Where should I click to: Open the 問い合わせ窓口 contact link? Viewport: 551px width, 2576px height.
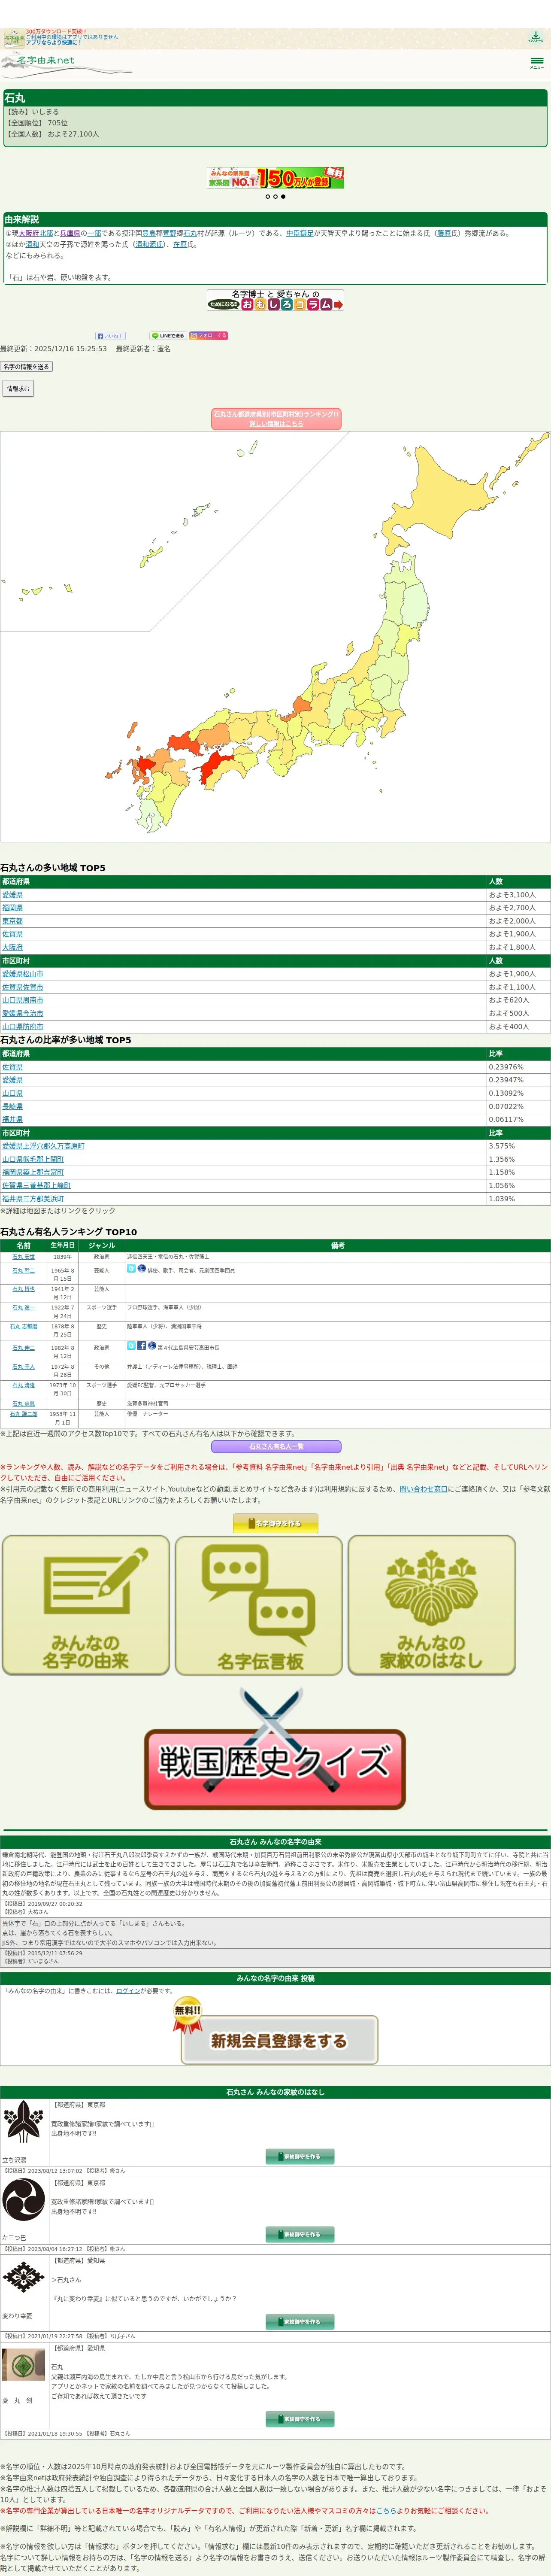(x=423, y=1489)
